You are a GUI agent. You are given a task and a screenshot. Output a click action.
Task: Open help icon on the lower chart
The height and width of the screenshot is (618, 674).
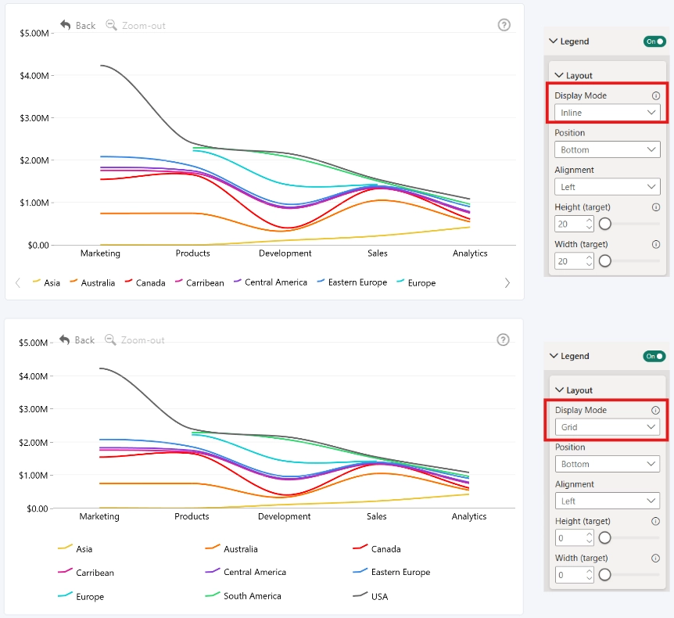[x=503, y=340]
